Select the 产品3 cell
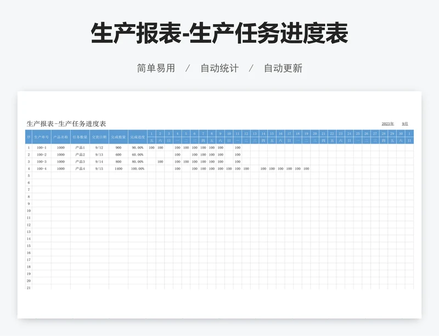439x336 pixels. [80, 162]
